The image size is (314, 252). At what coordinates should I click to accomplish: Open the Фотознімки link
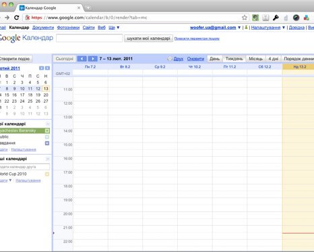68,28
